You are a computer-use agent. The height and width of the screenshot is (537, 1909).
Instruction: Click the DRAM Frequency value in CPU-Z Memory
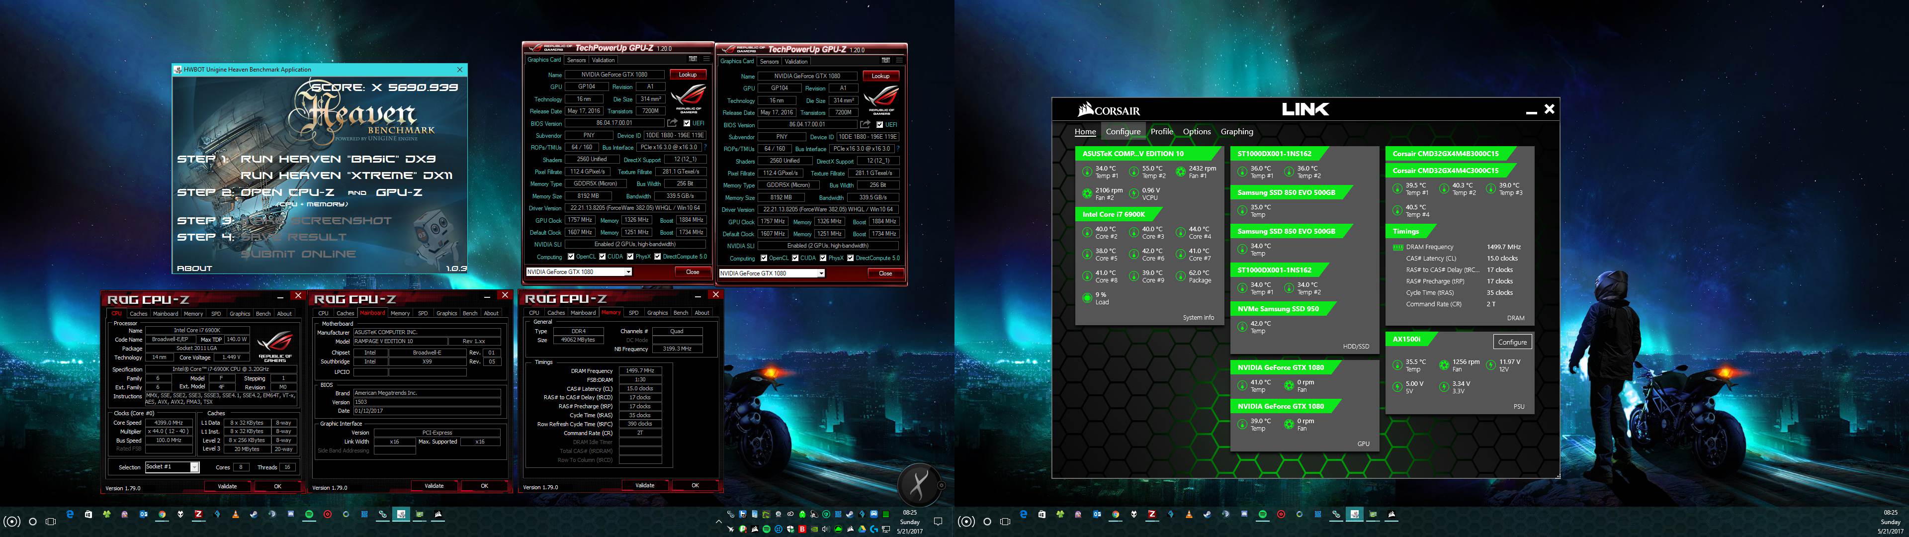639,370
